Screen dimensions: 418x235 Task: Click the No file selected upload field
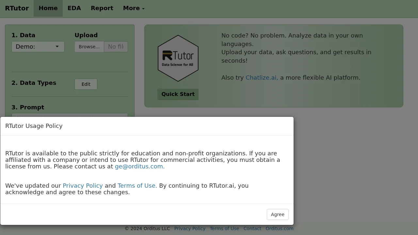[x=116, y=46]
